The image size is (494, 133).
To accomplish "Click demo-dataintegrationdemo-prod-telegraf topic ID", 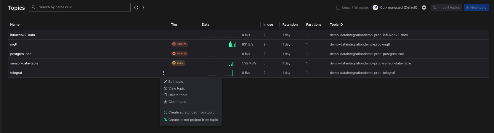I will 362,73.
